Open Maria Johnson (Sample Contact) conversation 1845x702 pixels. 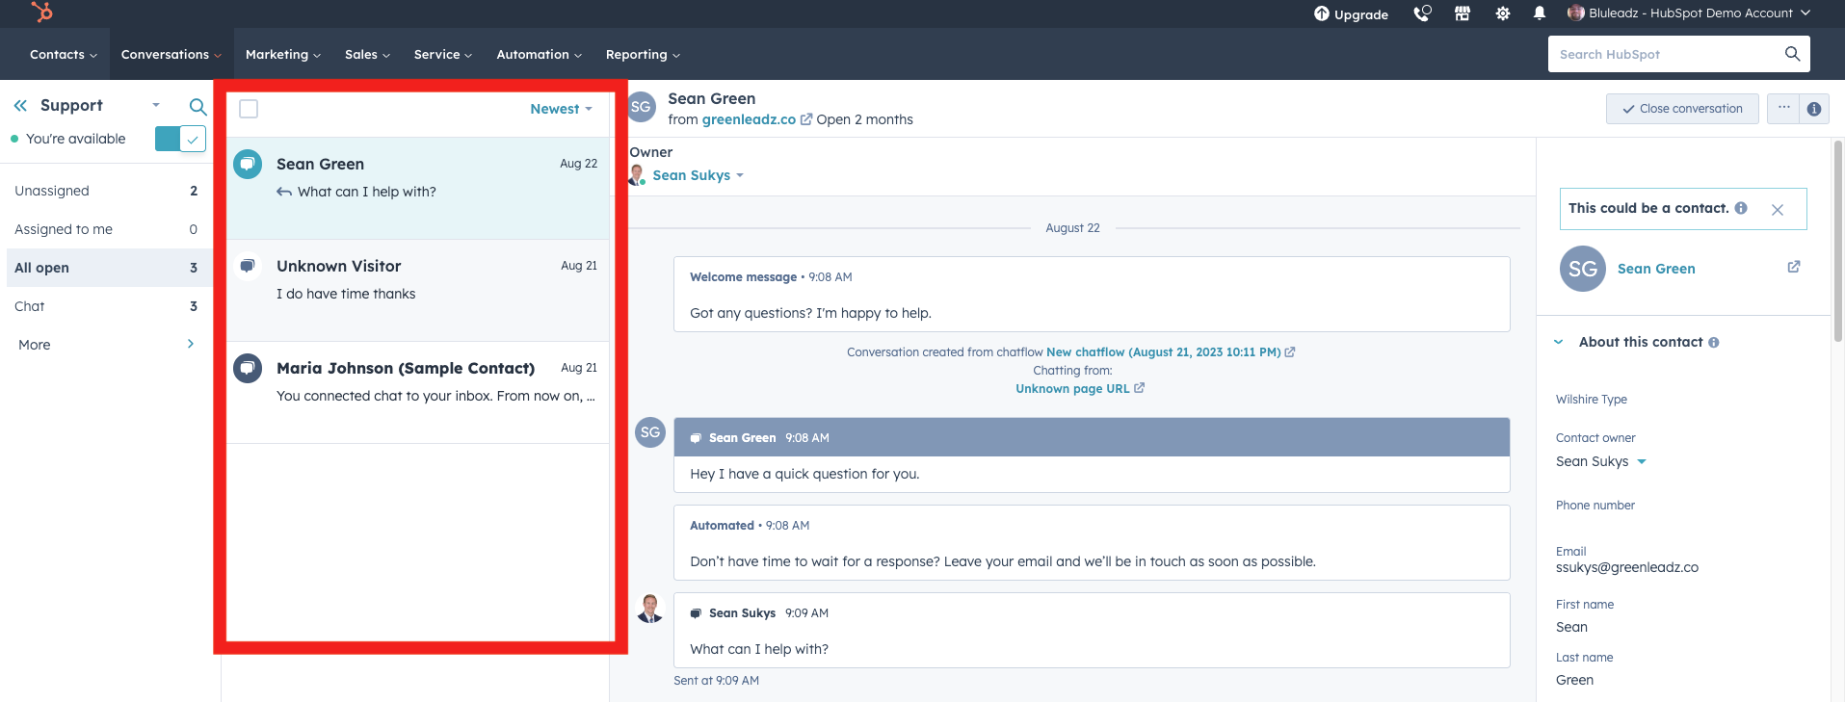(x=418, y=393)
